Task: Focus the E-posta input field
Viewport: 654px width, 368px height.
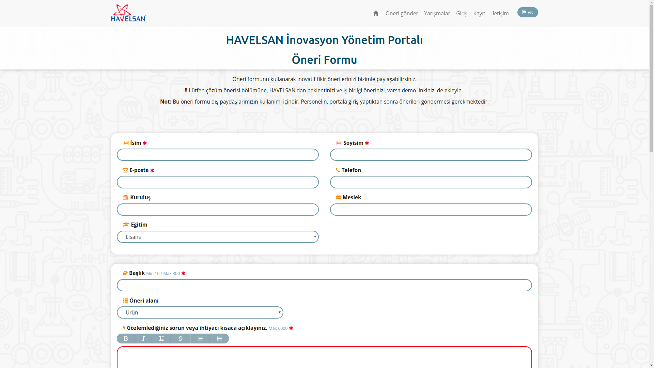Action: click(218, 182)
